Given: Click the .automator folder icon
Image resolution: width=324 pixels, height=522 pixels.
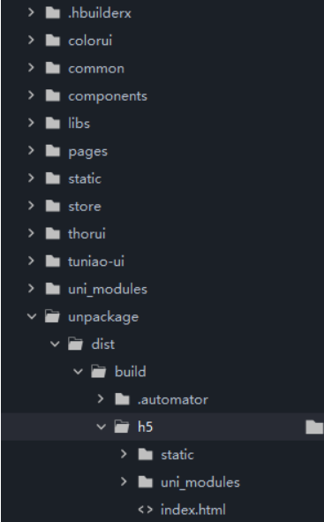Looking at the screenshot, I should pos(122,399).
